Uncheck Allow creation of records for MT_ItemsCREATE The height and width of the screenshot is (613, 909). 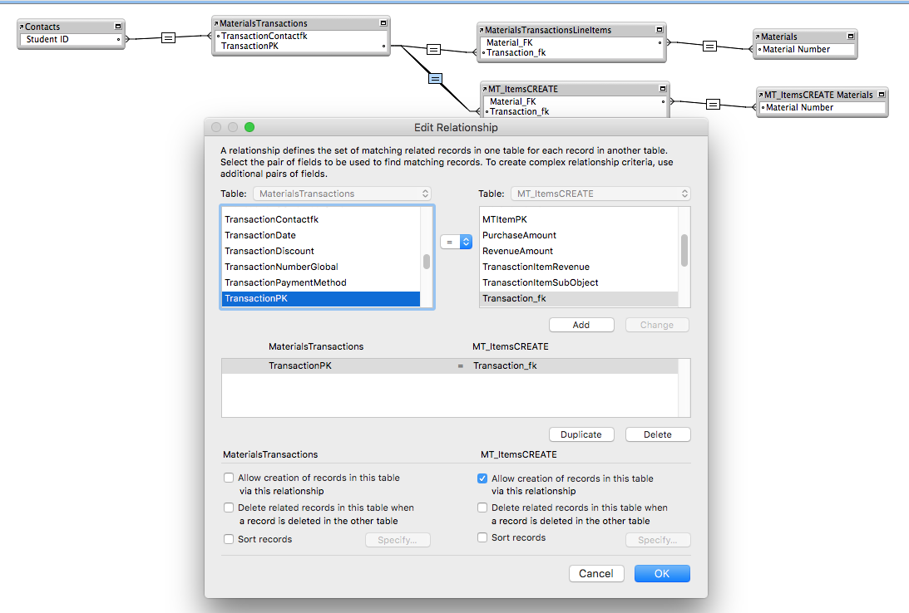pos(482,478)
